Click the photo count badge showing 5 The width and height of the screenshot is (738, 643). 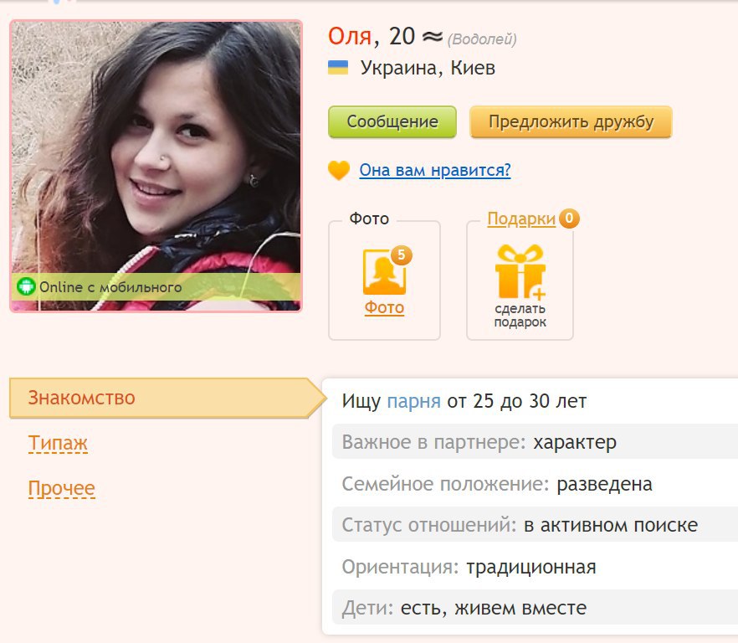401,255
